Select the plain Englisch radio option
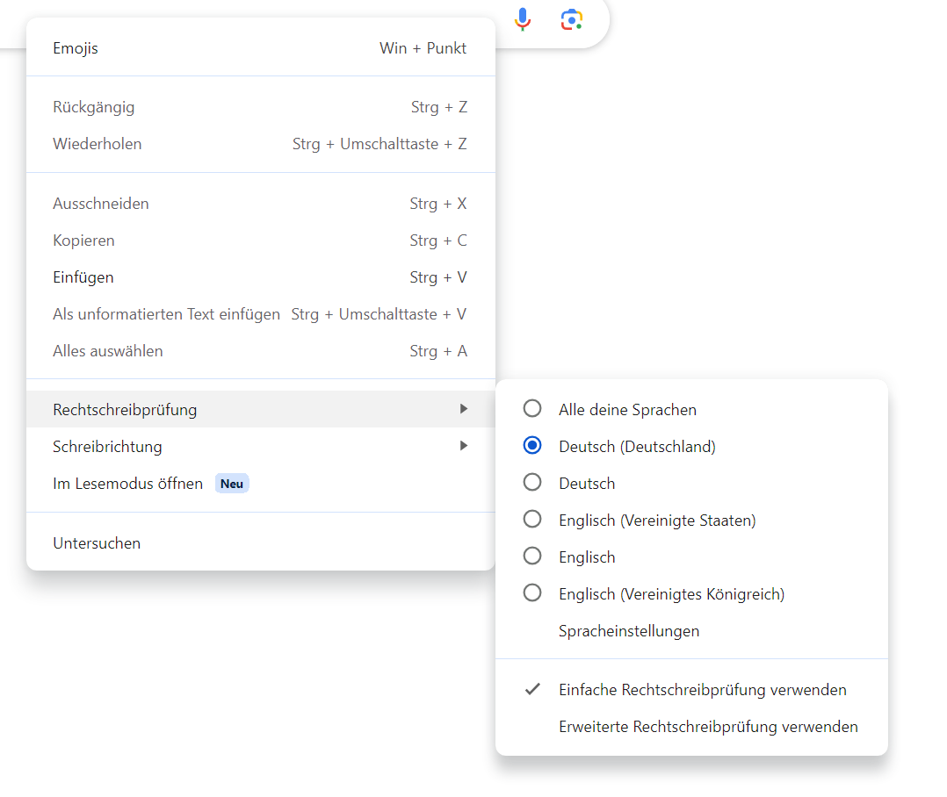Screen dimensions: 947x797 click(532, 556)
